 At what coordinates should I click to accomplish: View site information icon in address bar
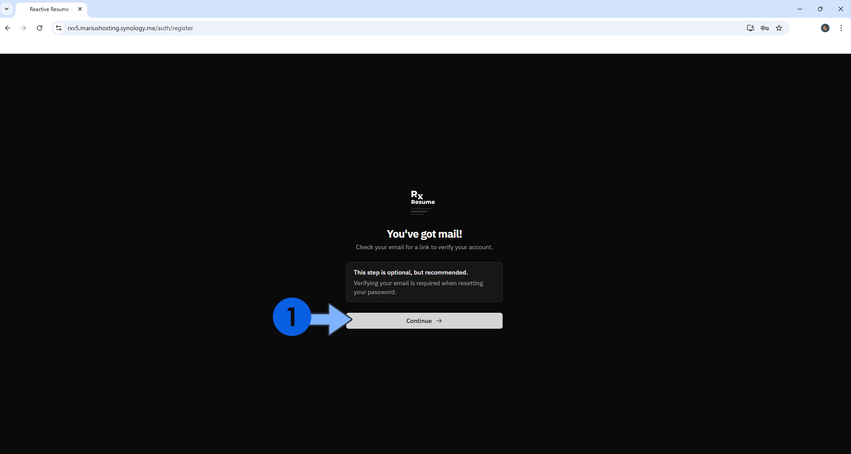pyautogui.click(x=58, y=28)
